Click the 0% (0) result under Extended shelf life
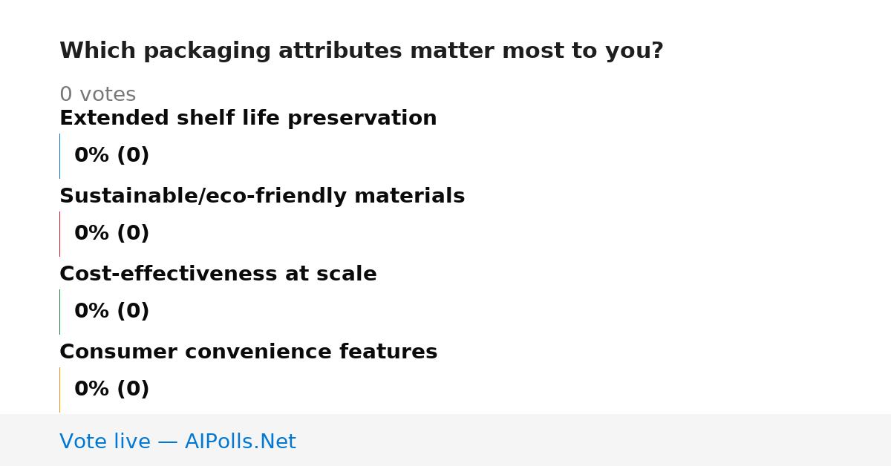Viewport: 891px width, 466px height. [x=111, y=156]
